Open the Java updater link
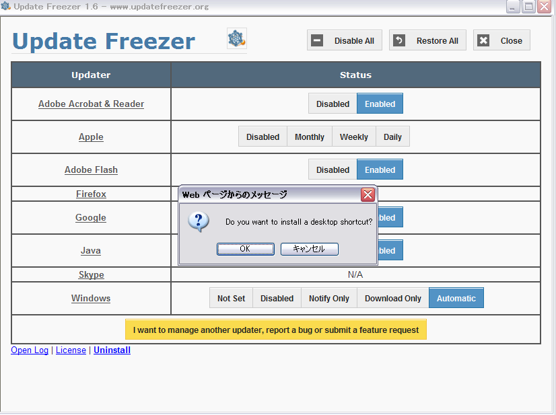This screenshot has height=415, width=556. pos(90,251)
